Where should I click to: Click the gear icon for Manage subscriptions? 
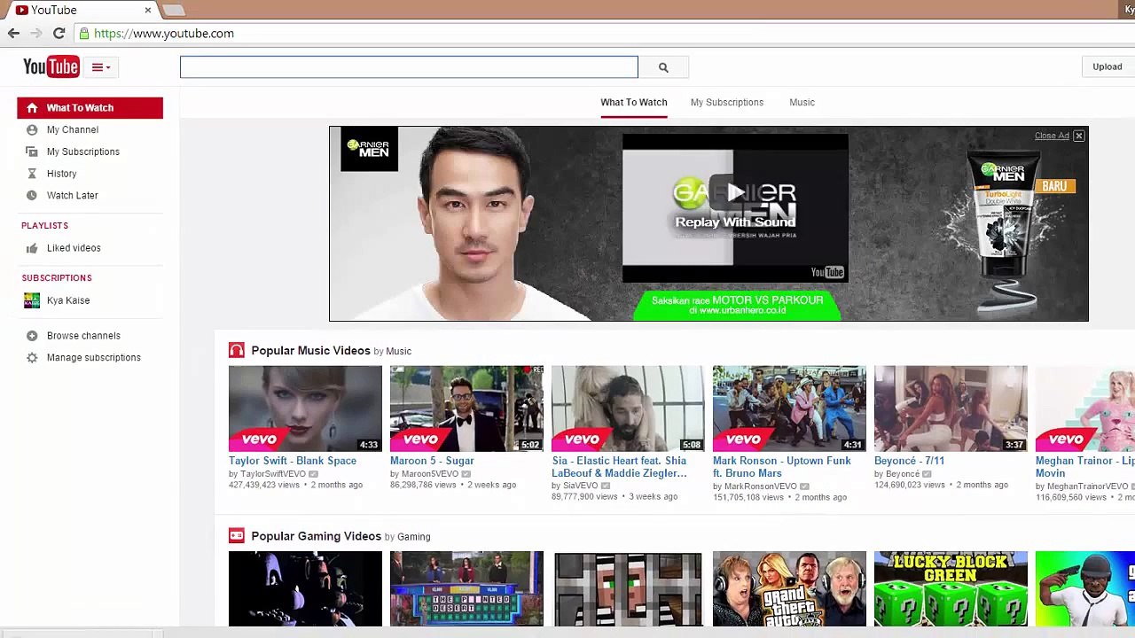32,358
